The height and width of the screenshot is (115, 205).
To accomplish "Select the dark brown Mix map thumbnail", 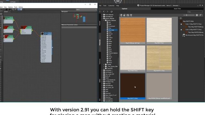I will coord(133,86).
